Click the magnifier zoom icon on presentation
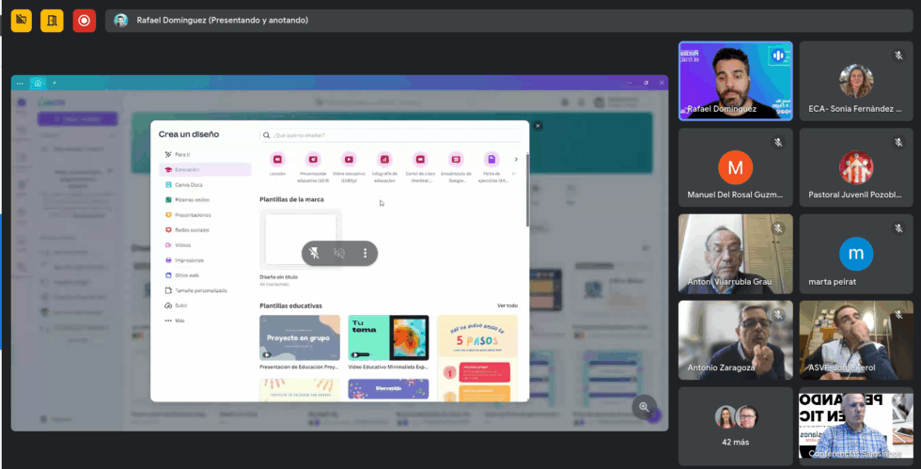The width and height of the screenshot is (921, 469). click(644, 407)
